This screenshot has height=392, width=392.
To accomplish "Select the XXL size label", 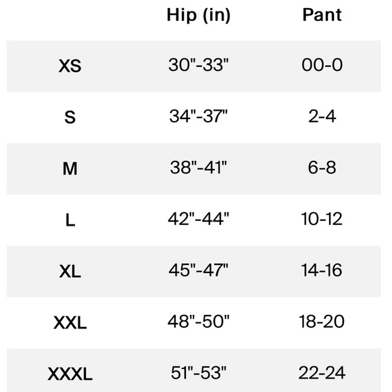I will coord(70,322).
